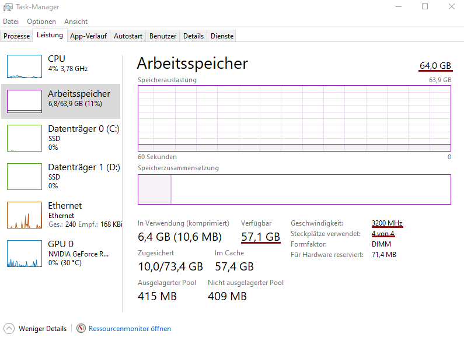Open Datenträger 1 (D:) disk graph
This screenshot has height=341, width=464.
click(25, 176)
